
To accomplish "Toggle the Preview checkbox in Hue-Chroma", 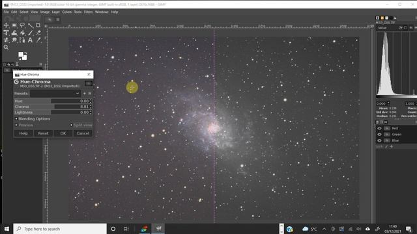I will coord(16,125).
